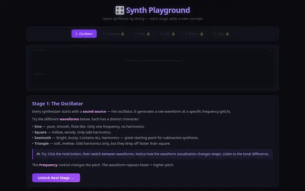
Task: Click the synth control-knobs logo icon
Action: 120,11
